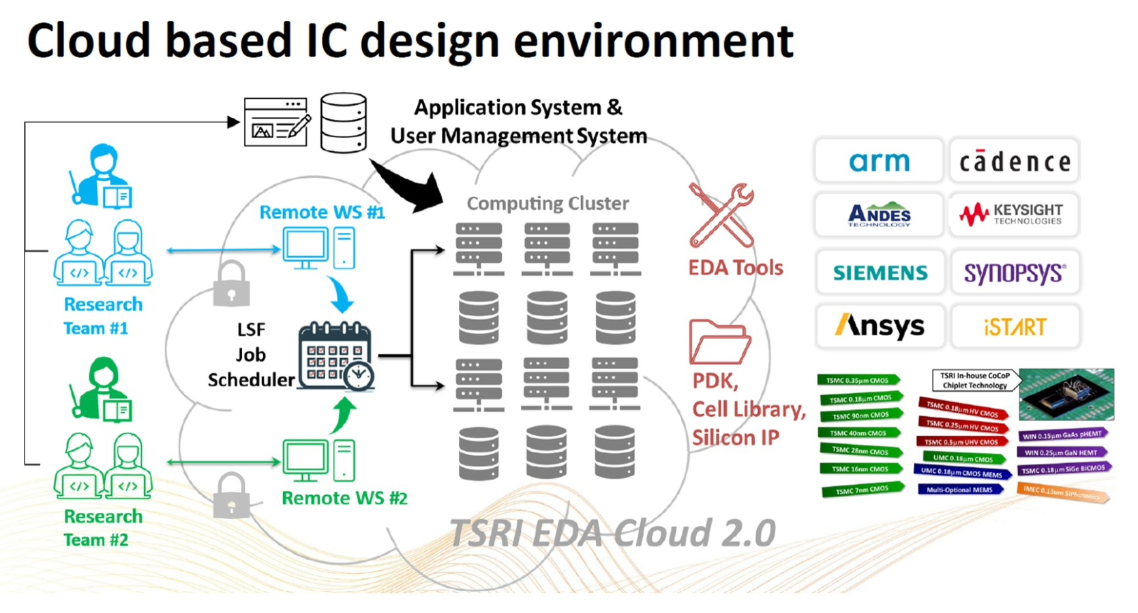Click the Computing Cluster heading text

[x=548, y=204]
